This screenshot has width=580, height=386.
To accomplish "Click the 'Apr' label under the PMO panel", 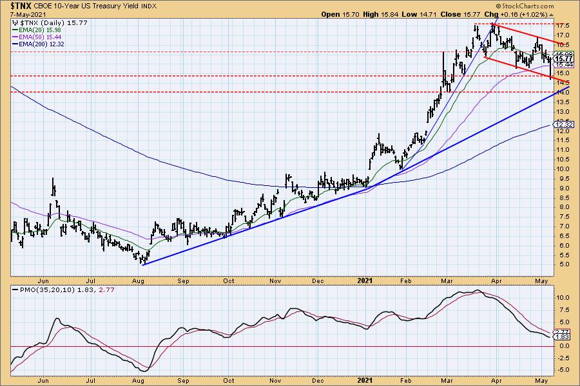I will point(496,381).
